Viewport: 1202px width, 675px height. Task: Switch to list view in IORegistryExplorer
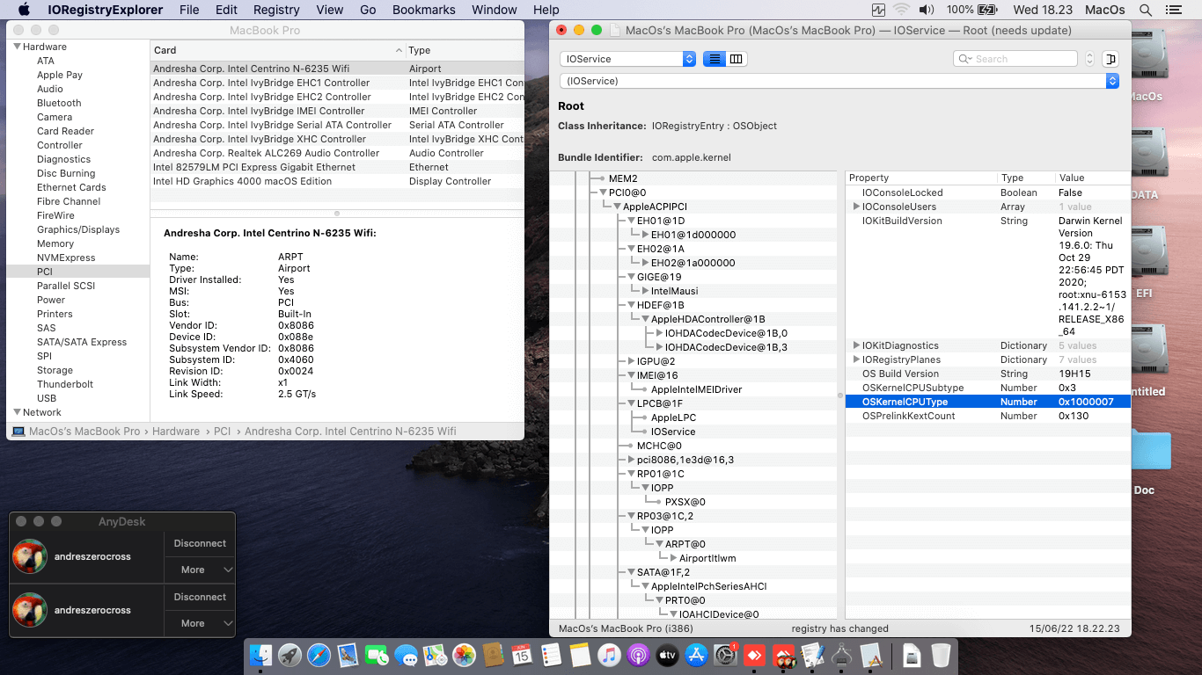click(714, 59)
